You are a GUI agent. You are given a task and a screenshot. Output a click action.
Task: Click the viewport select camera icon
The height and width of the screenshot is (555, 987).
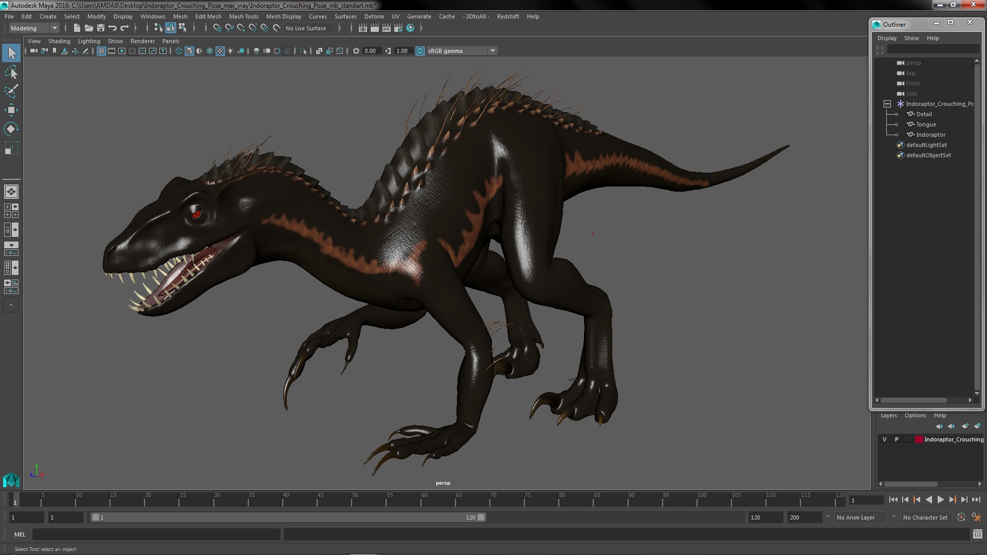(x=34, y=51)
